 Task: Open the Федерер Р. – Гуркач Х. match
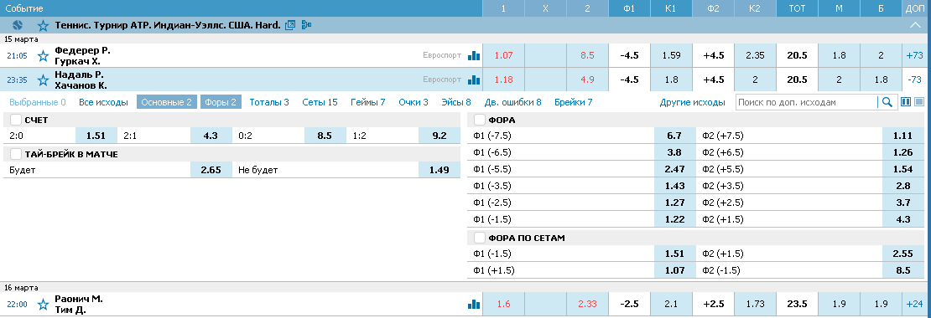82,56
